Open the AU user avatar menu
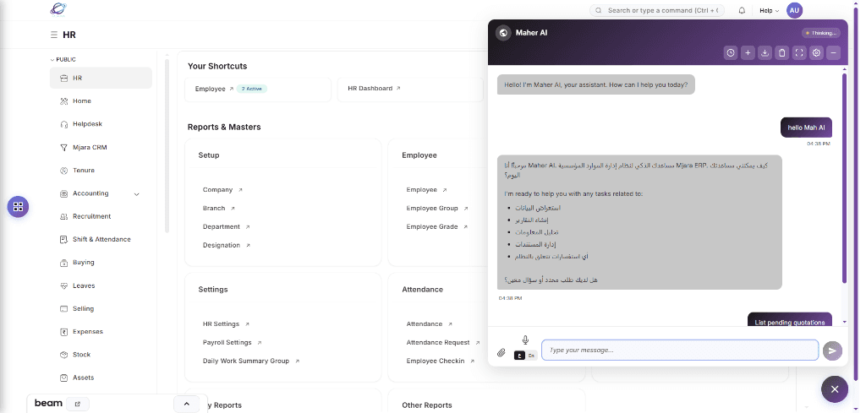Viewport: 866px width, 413px height. tap(794, 10)
